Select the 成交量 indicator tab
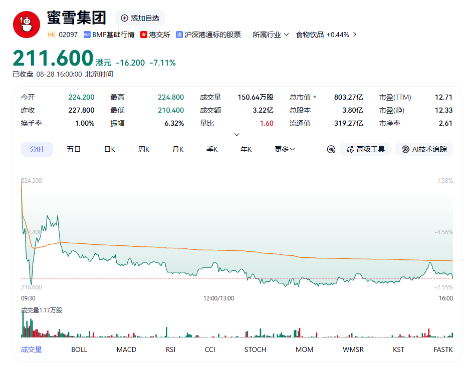Image resolution: width=467 pixels, height=368 pixels. (31, 349)
